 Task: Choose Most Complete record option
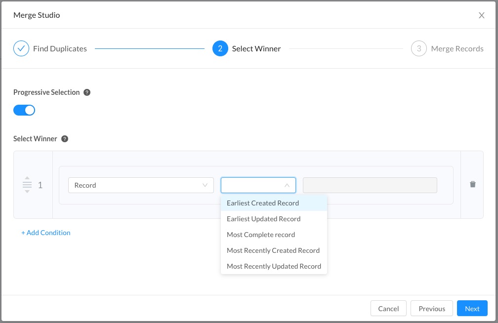pyautogui.click(x=274, y=235)
